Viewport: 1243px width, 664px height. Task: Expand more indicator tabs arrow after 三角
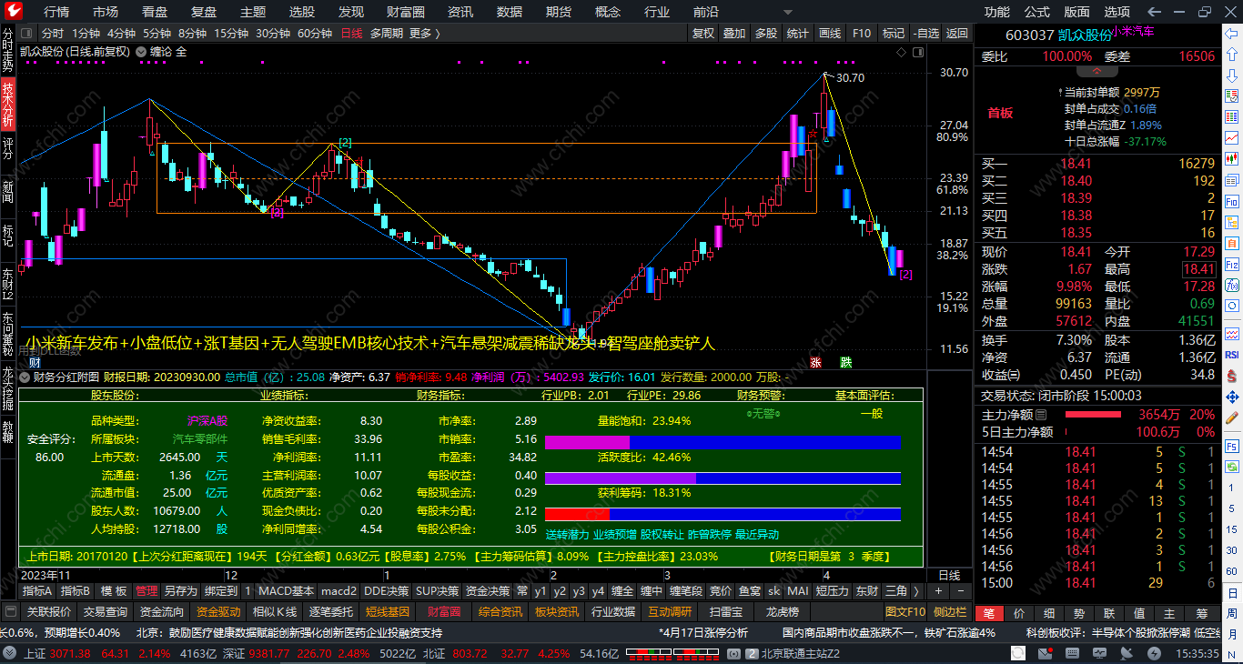click(916, 591)
